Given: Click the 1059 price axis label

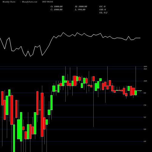Looking at the screenshot, I should [x=145, y=67].
